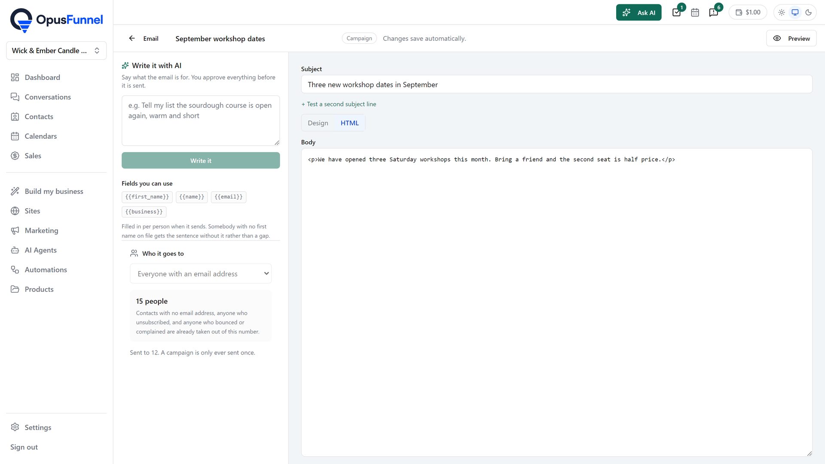Open Build my business in sidebar
825x464 pixels.
coord(56,191)
